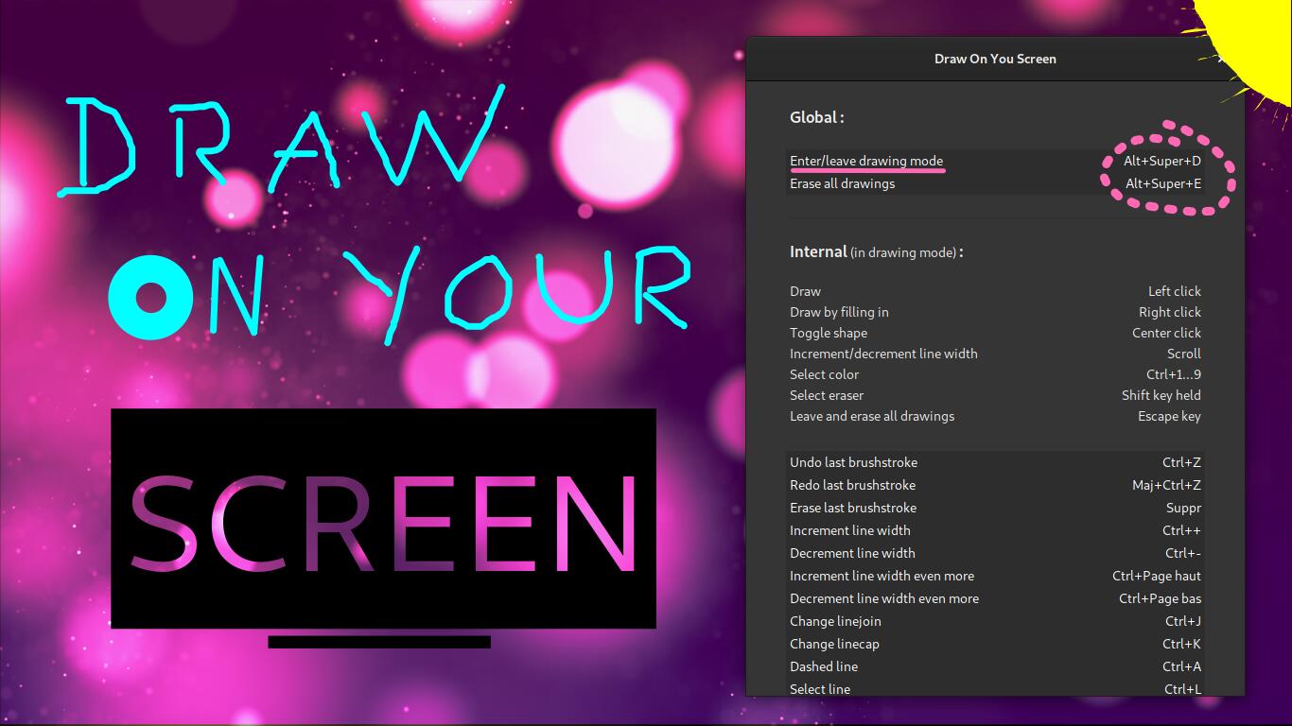
Task: Click the 'Toggle shape' shortcut entry
Action: point(828,333)
